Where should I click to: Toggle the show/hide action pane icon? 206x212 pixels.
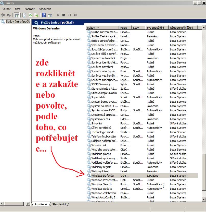pos(50,15)
